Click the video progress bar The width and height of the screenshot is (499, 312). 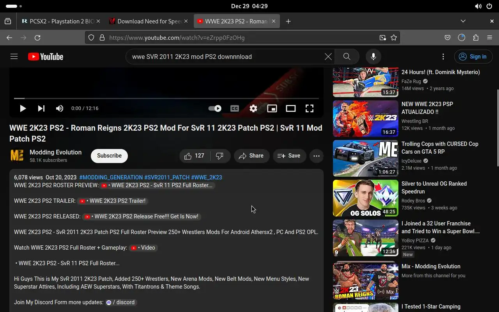pos(166,98)
